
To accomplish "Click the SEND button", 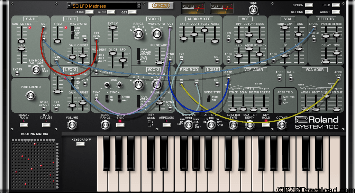I will tap(111, 12).
